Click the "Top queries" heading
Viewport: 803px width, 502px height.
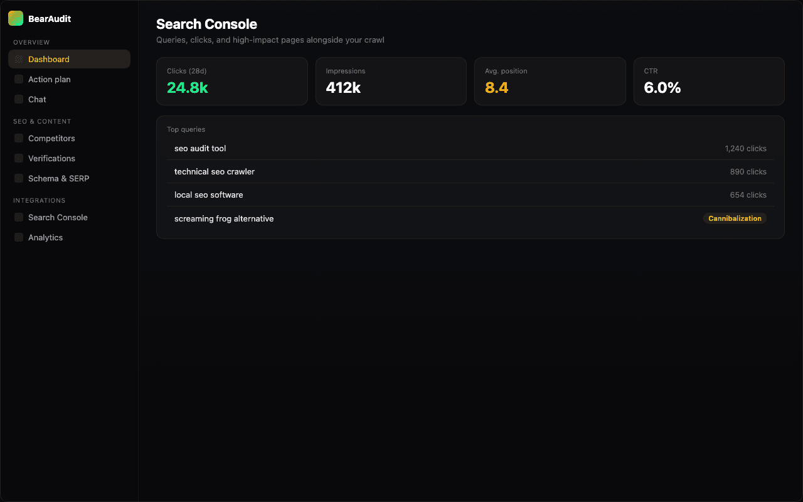[186, 129]
